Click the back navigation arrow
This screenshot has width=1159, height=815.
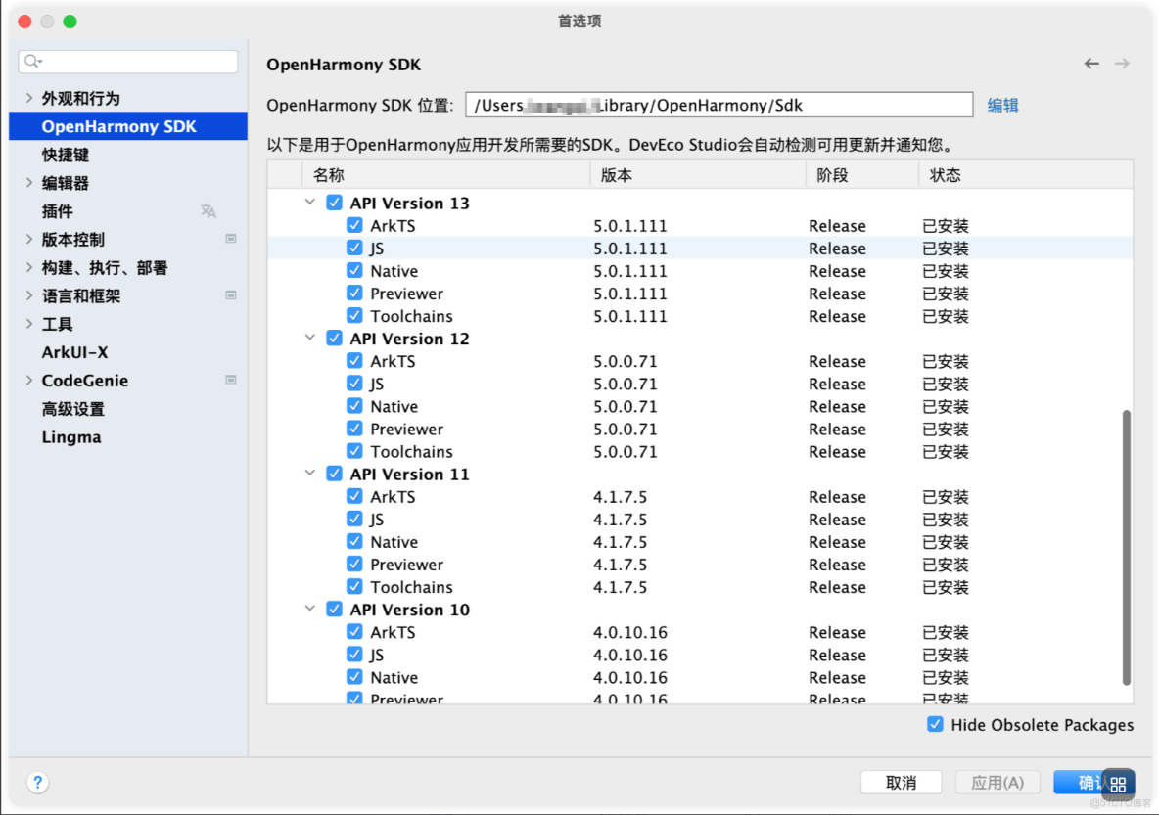click(1090, 62)
